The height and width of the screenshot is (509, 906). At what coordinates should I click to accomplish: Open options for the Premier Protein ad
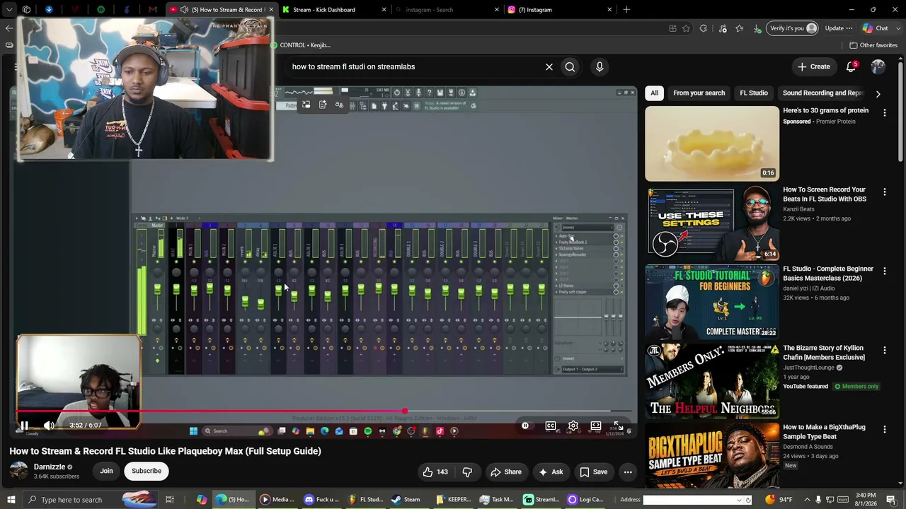(884, 112)
